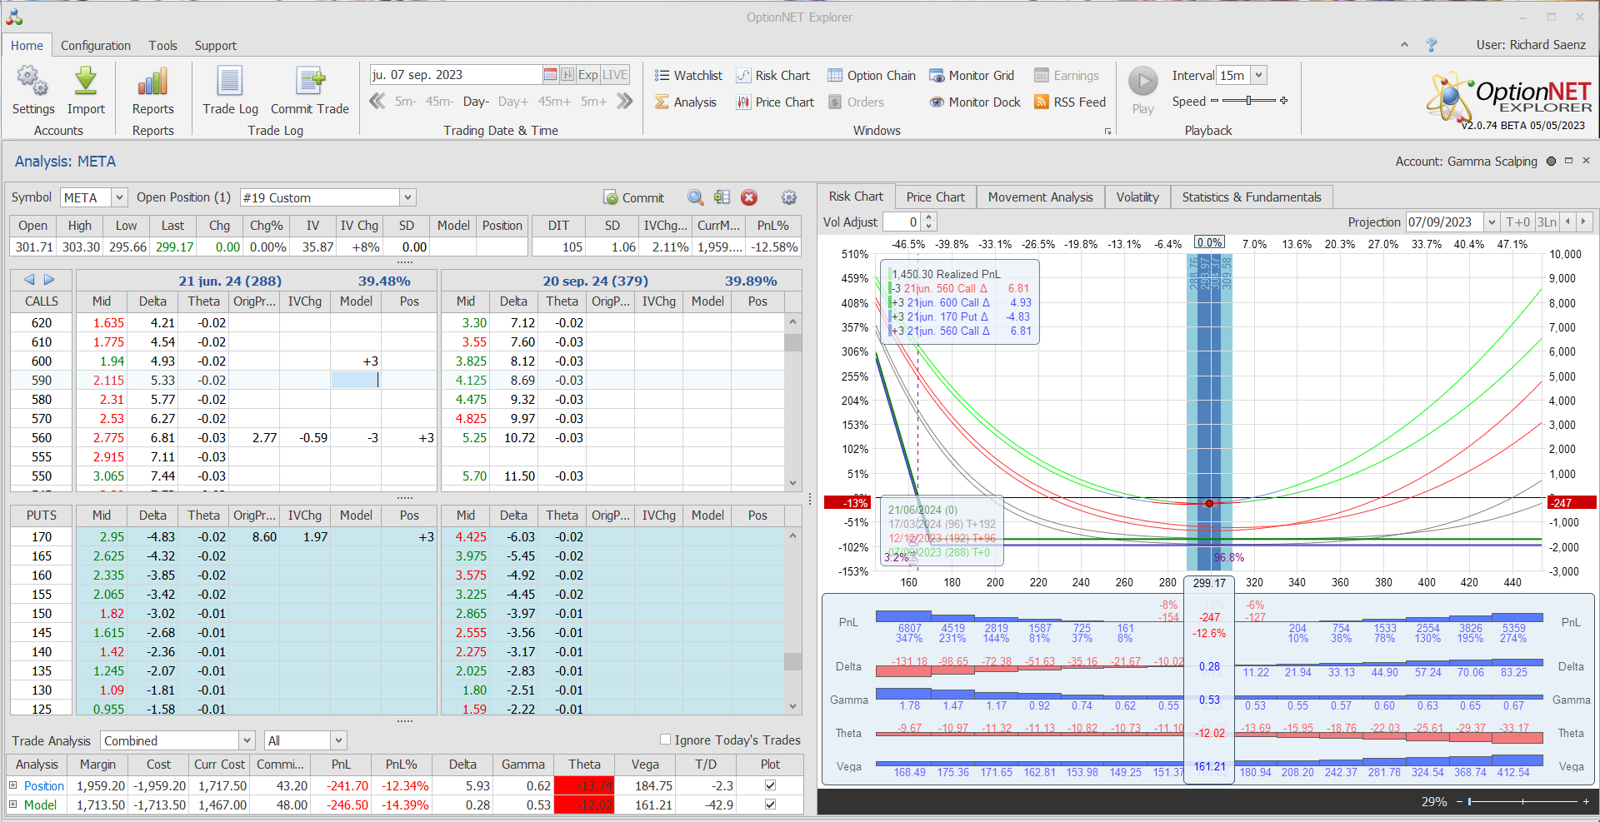The image size is (1600, 822).
Task: Open the Price Chart candlestick window
Action: [x=775, y=102]
